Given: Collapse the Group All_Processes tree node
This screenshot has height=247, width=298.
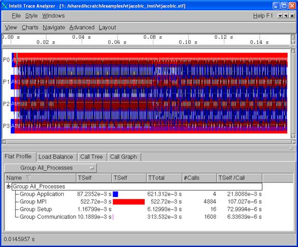Looking at the screenshot, I should pyautogui.click(x=8, y=187).
